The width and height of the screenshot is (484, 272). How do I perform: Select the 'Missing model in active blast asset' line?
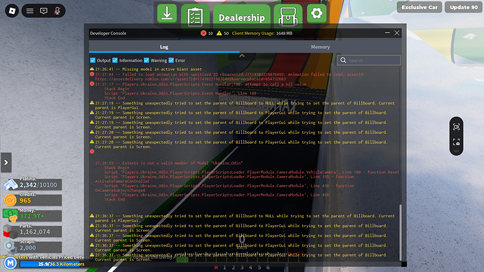148,69
